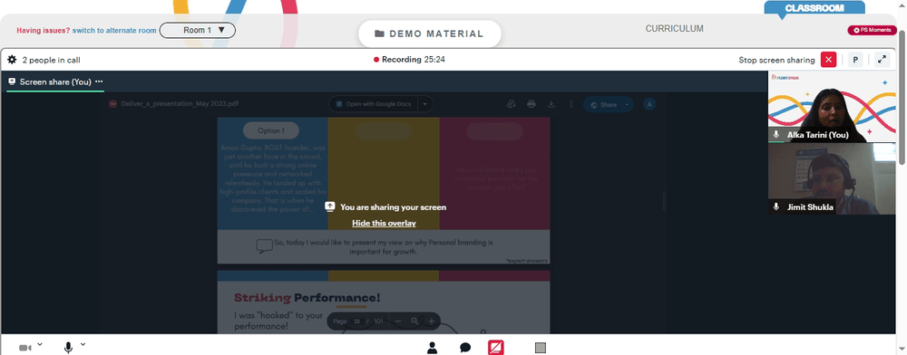Click the page number field showing 38
The width and height of the screenshot is (907, 355).
coord(356,321)
